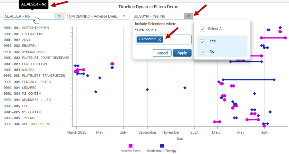The height and width of the screenshot is (154, 289).
Task: Select row label 0001-001 ACETAMINOPHEN
Action: tap(26, 28)
